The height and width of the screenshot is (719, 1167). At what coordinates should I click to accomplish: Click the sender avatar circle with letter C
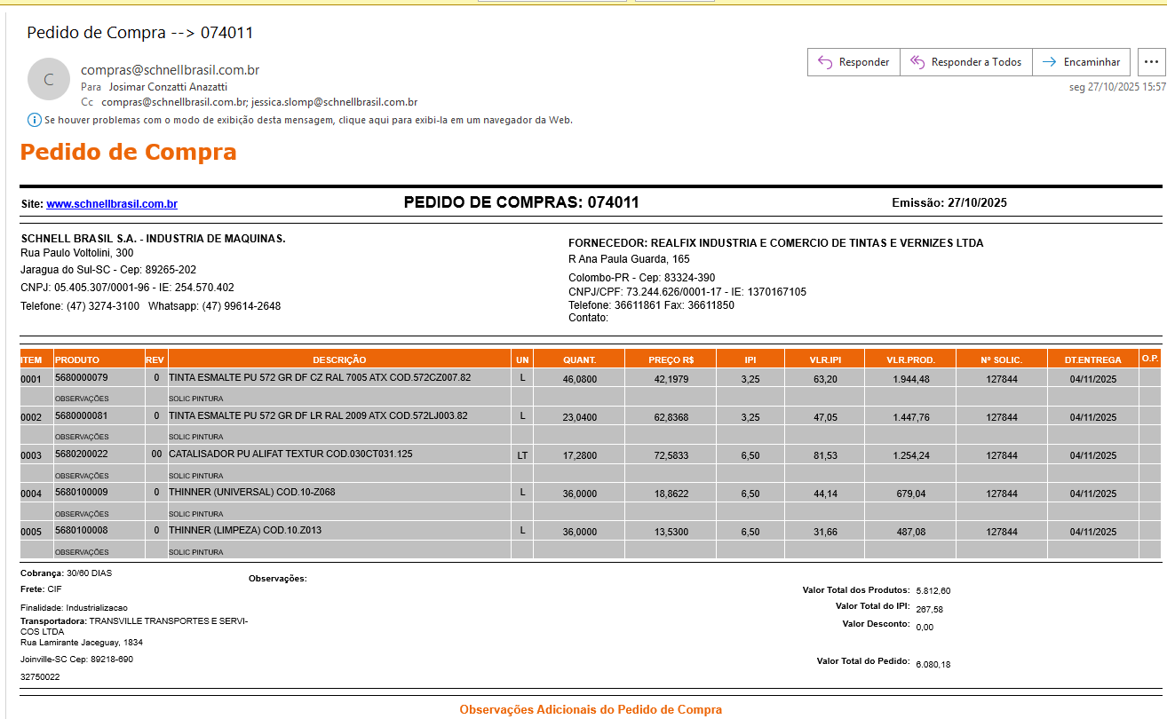49,79
